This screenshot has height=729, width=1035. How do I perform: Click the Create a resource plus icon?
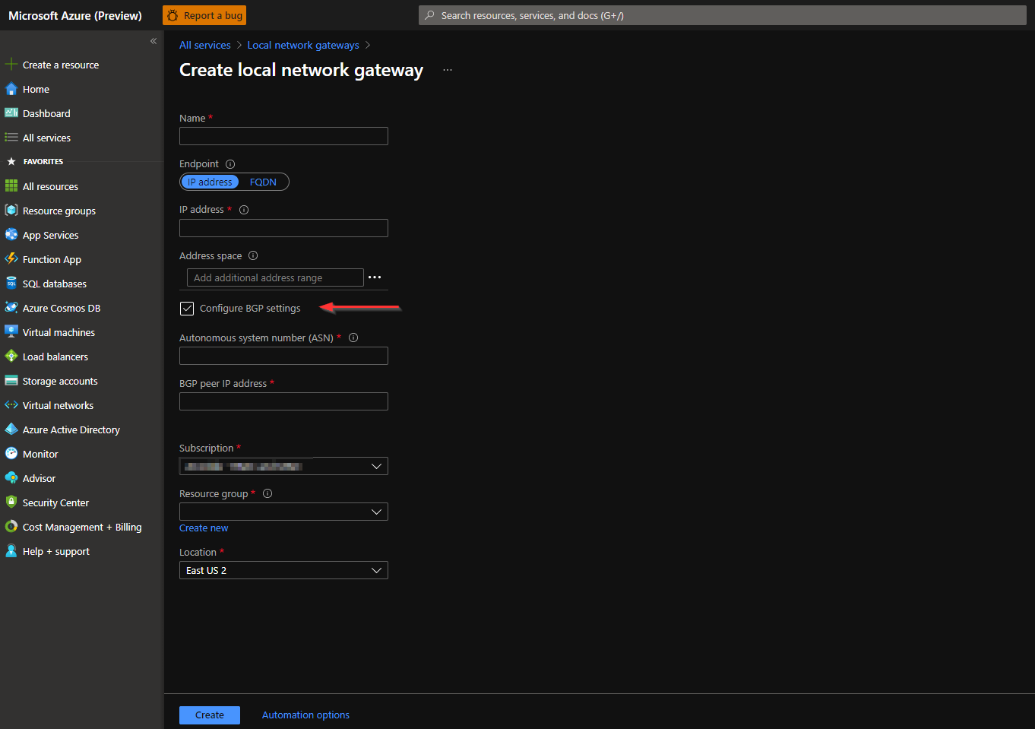(x=11, y=65)
